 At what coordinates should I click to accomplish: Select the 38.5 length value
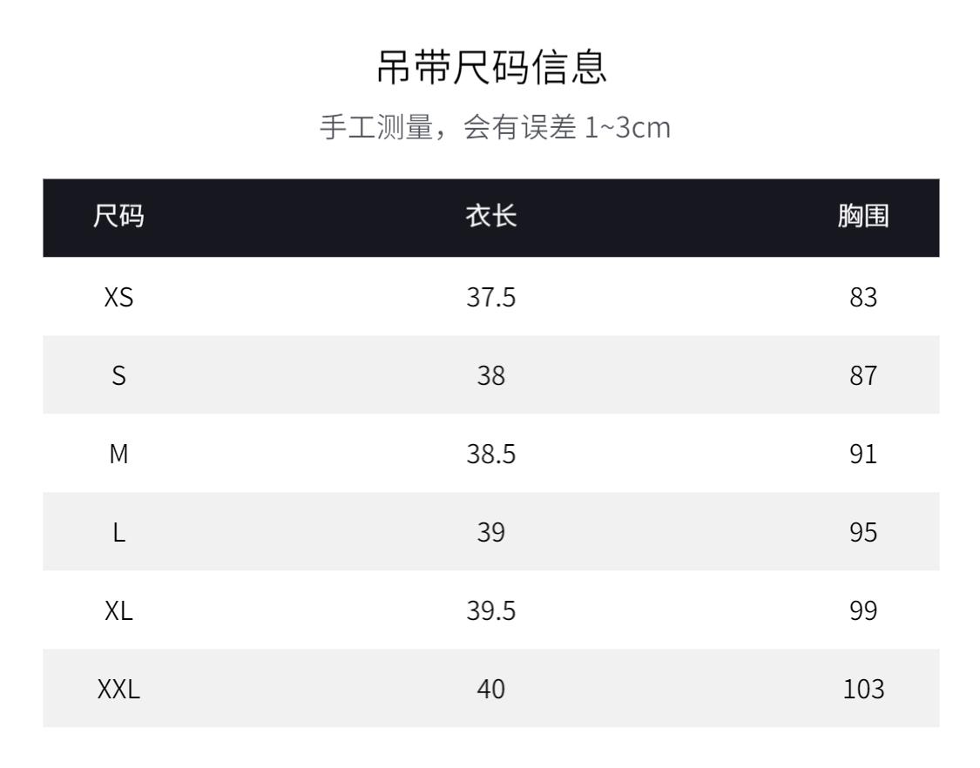coord(491,455)
